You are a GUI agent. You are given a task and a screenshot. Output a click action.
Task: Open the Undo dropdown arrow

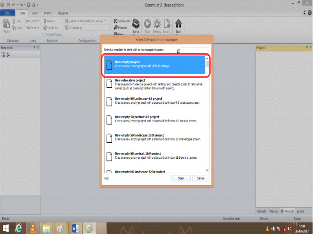coord(39,21)
